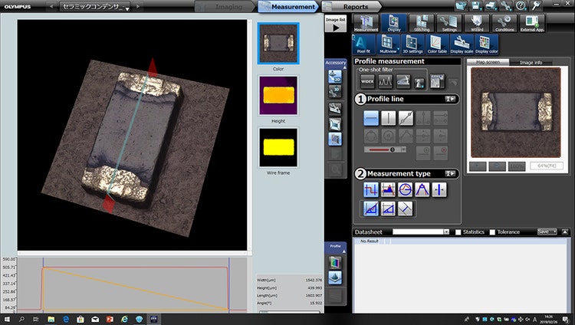Viewport: 575px width, 325px height.
Task: Go to the Reports tab
Action: (354, 6)
